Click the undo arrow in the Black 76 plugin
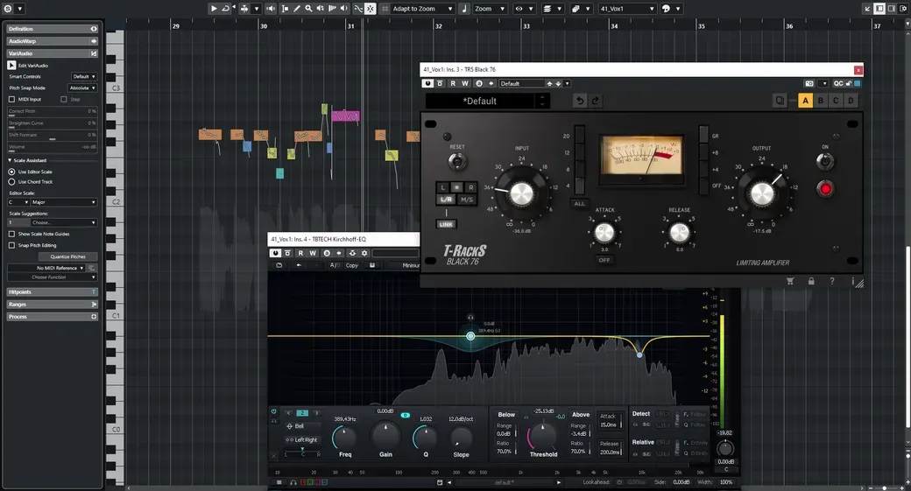The height and width of the screenshot is (491, 911). 579,101
